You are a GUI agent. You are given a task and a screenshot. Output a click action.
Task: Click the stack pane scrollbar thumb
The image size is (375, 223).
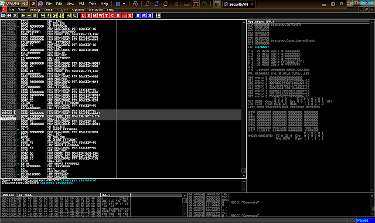coord(372,209)
